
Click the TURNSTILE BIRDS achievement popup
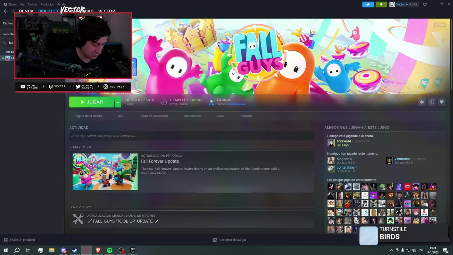(x=405, y=235)
